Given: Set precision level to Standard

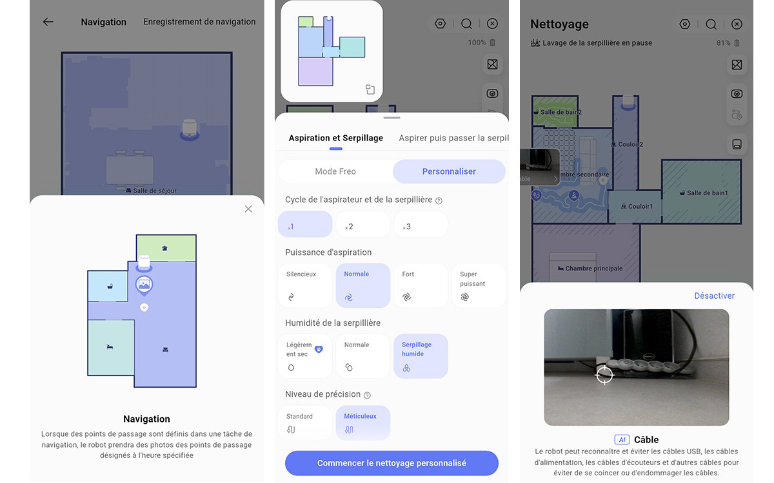Looking at the screenshot, I should [x=305, y=423].
